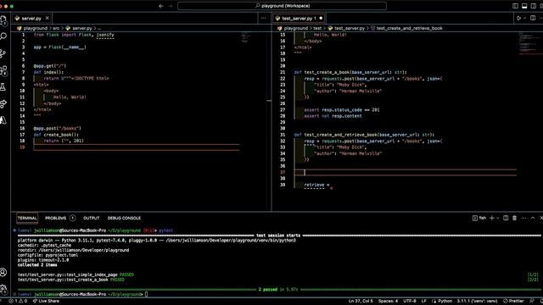This screenshot has height=305, width=543.
Task: Open the Azure view icon in activity bar
Action: pyautogui.click(x=3, y=120)
